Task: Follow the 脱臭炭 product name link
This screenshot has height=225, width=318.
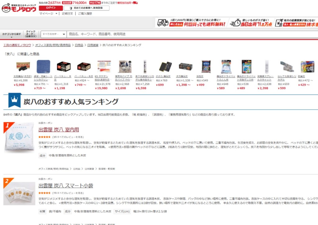Action: 301,76
